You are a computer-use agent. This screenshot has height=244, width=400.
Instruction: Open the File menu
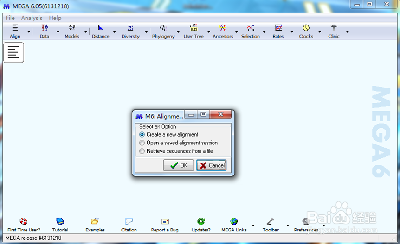click(10, 18)
